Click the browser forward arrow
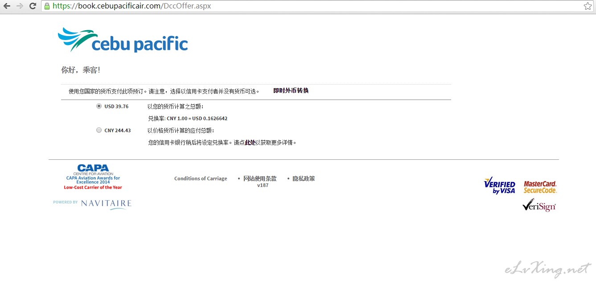The image size is (596, 284). tap(20, 6)
